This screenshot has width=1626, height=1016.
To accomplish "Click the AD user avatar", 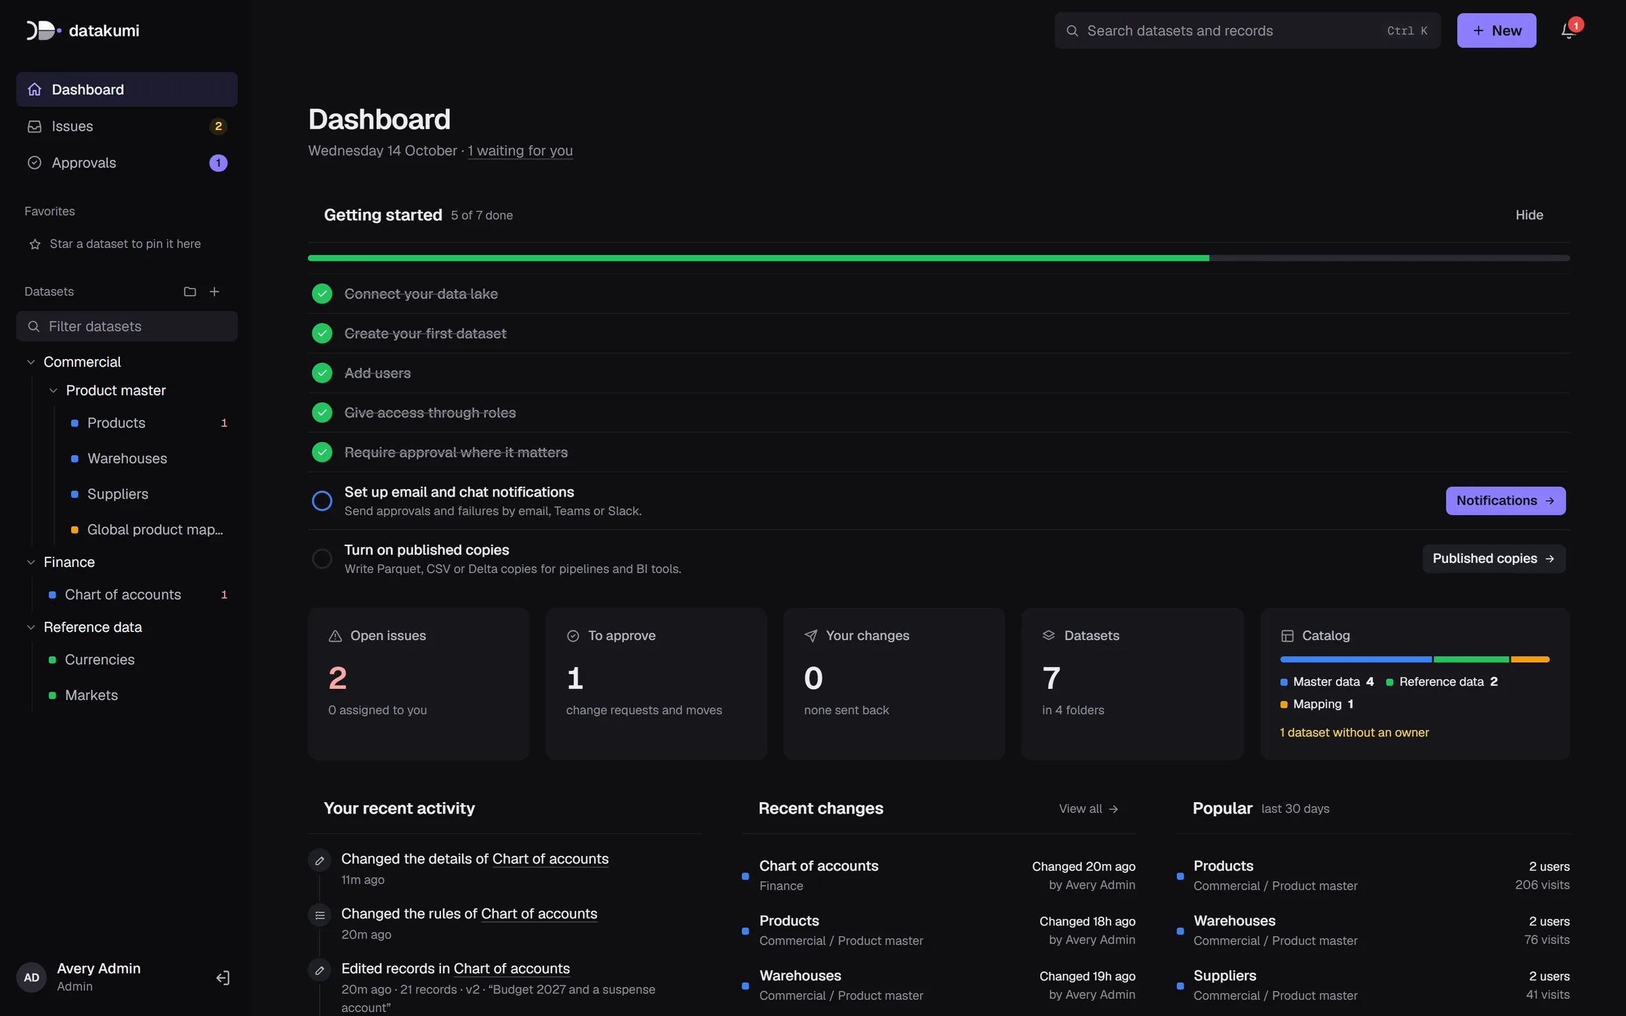I will click(x=32, y=977).
